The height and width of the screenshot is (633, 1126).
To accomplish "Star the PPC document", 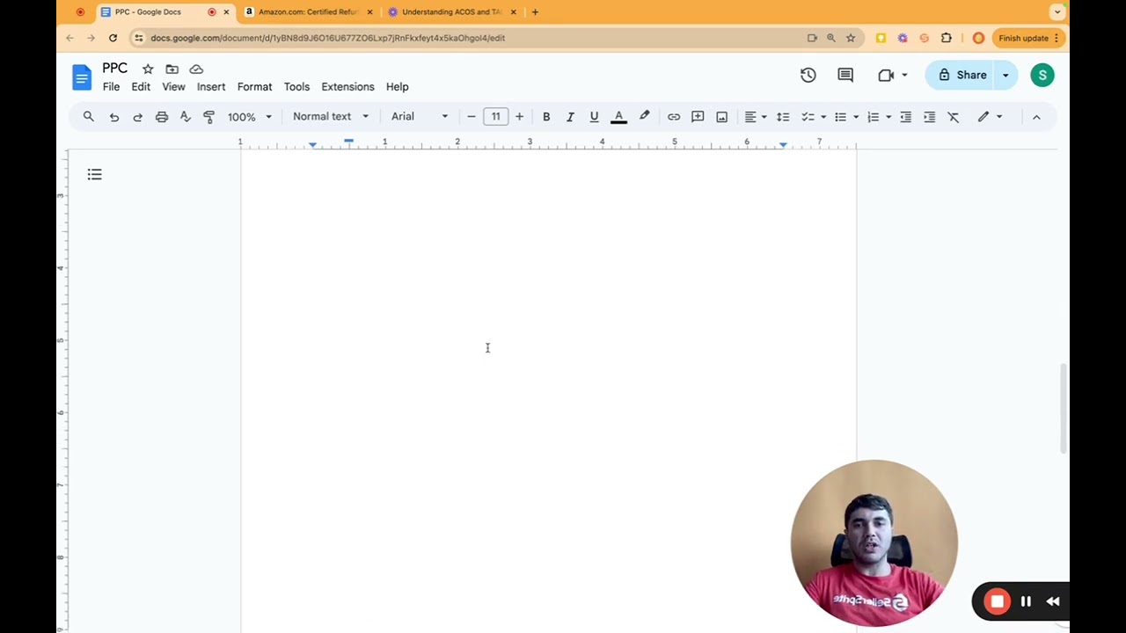I will 148,69.
